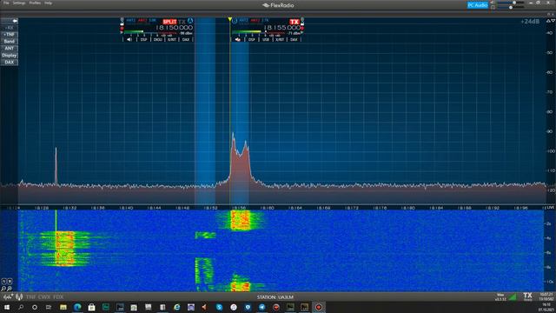
Task: Select the slice A letter indicator
Action: point(190,21)
